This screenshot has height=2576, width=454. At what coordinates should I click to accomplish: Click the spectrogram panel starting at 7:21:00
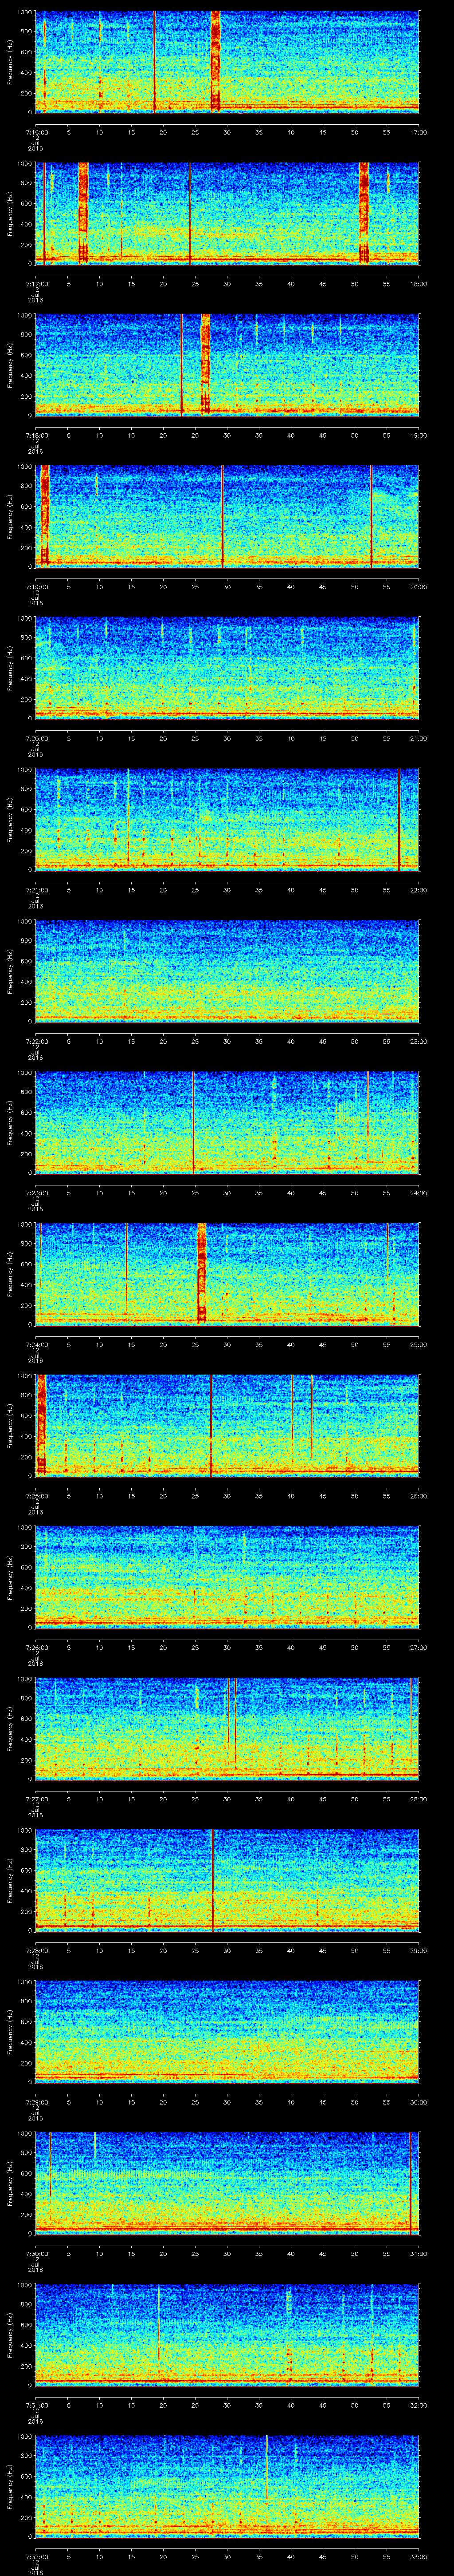click(x=227, y=819)
